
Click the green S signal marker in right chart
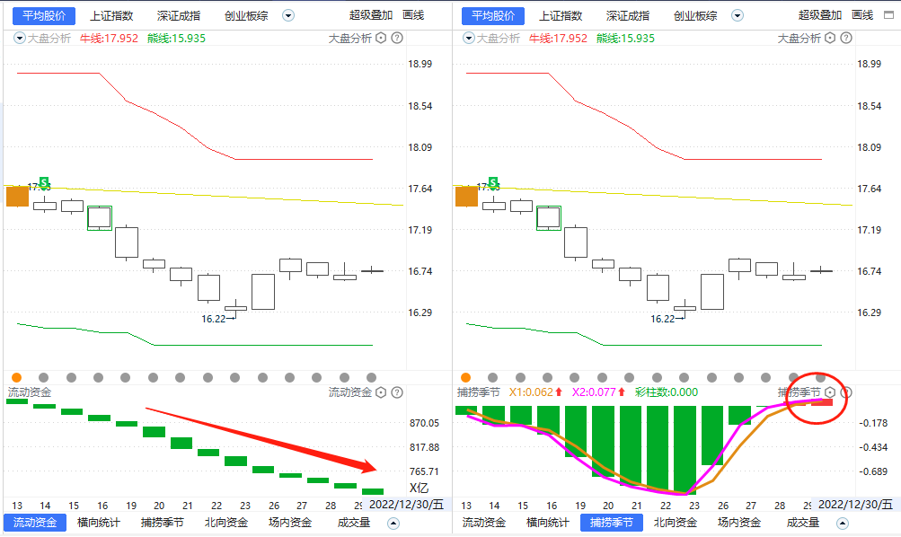point(493,182)
